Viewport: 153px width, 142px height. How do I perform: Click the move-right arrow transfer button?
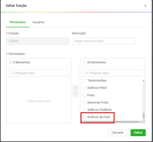pyautogui.click(x=75, y=94)
